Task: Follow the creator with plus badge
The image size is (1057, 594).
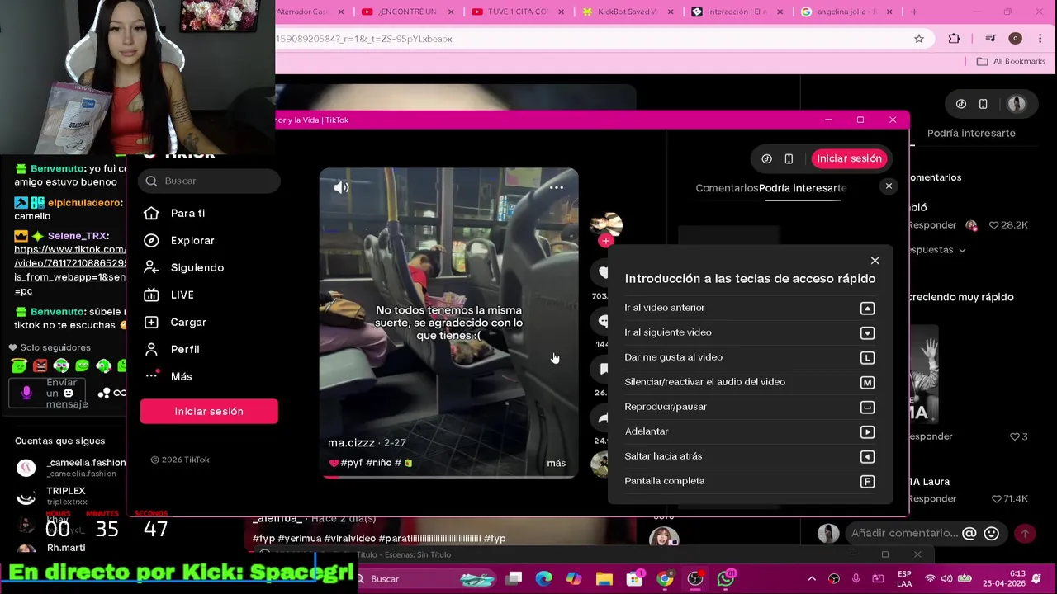Action: [605, 241]
